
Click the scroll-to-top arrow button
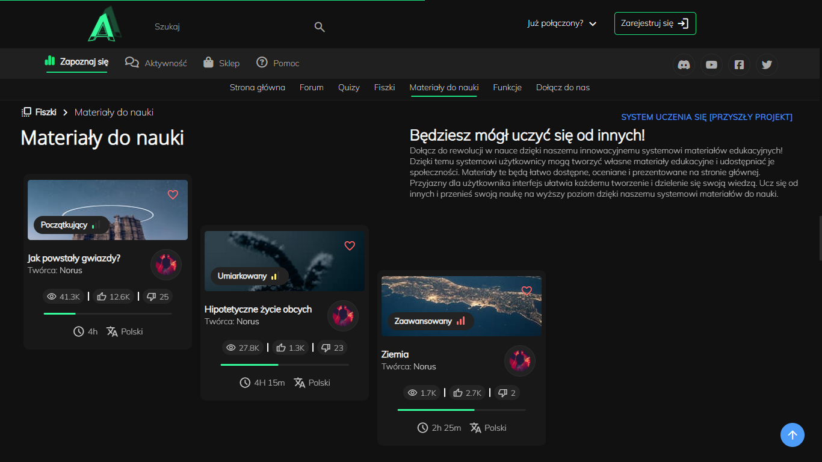[x=792, y=435]
